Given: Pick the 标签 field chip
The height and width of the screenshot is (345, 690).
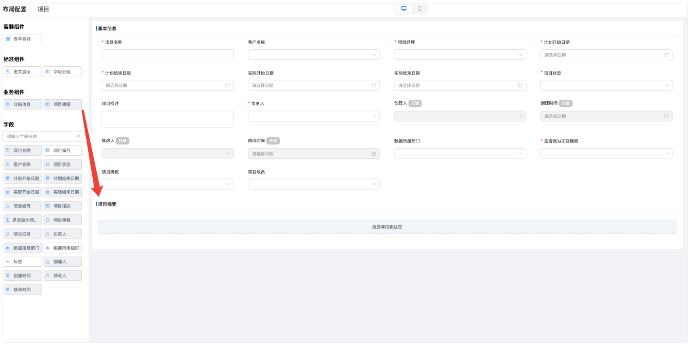Looking at the screenshot, I should coord(23,262).
